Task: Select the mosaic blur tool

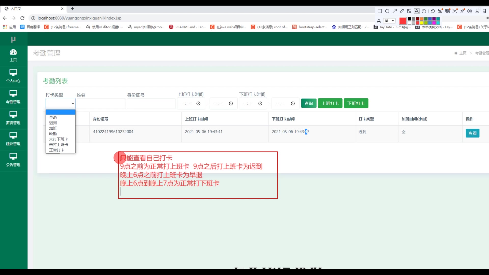Action: (409, 11)
